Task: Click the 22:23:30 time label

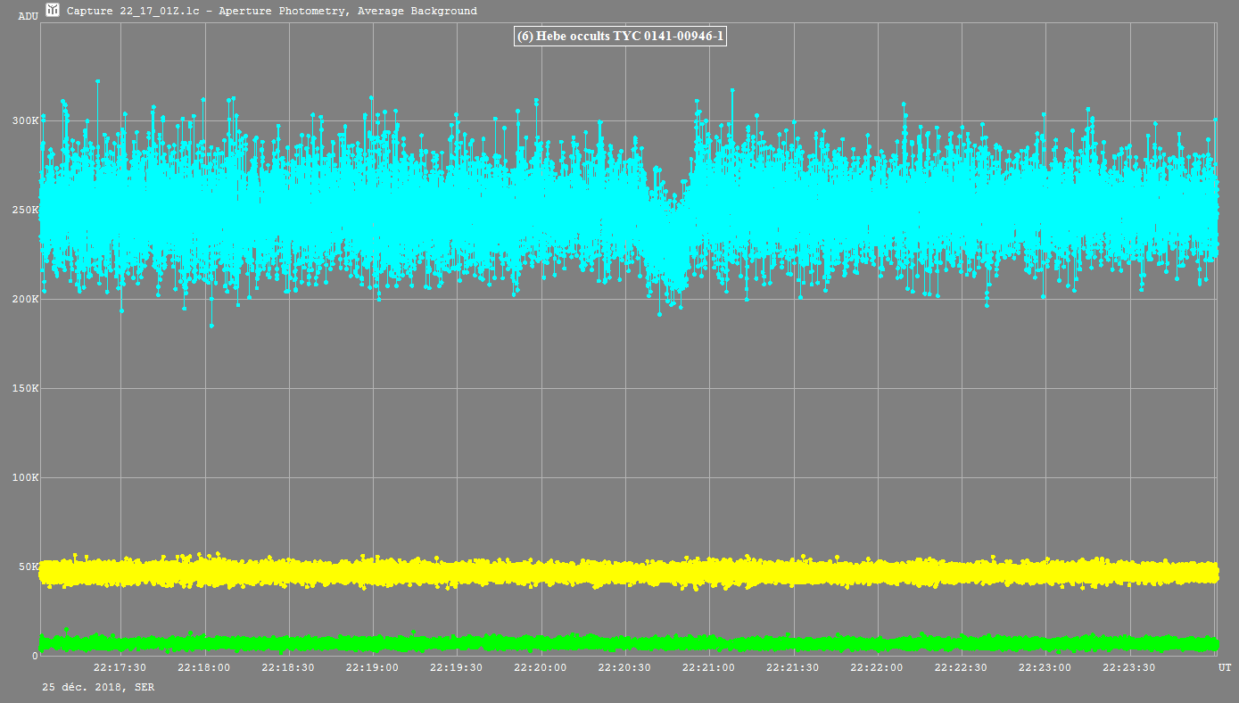Action: tap(1129, 667)
